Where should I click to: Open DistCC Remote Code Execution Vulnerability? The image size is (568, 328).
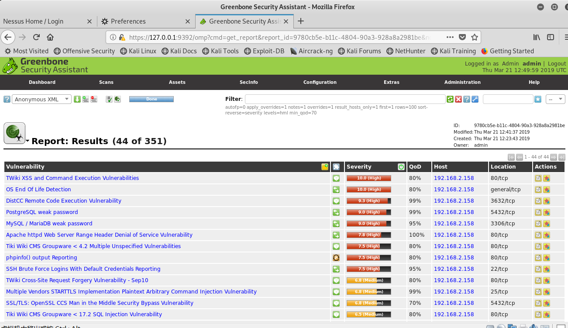coord(64,201)
